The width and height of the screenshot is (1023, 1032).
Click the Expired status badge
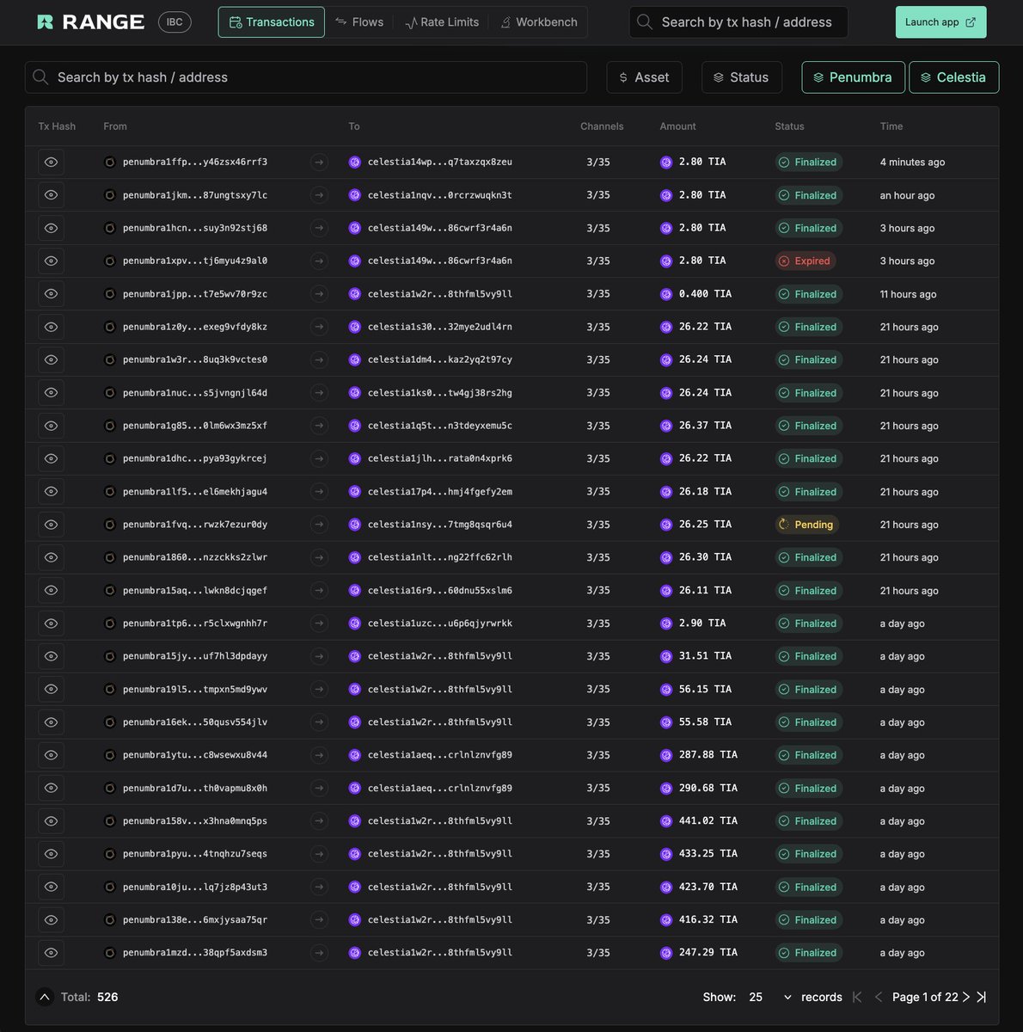806,261
